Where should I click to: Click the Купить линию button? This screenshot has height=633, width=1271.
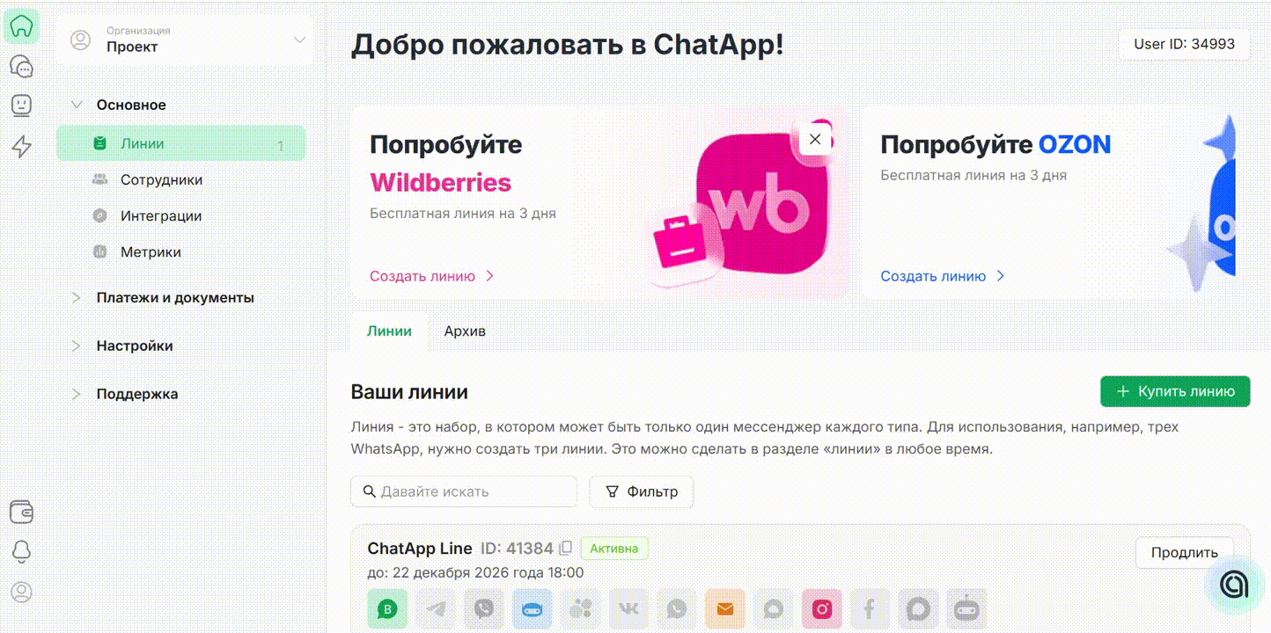[1174, 391]
